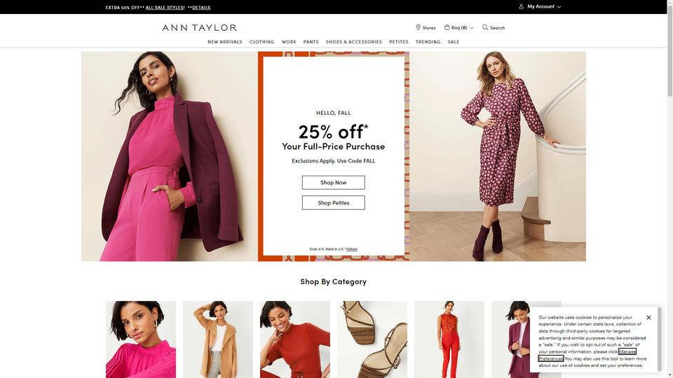Viewport: 673px width, 378px height.
Task: Click the Ann Taylor logo
Action: click(x=200, y=28)
